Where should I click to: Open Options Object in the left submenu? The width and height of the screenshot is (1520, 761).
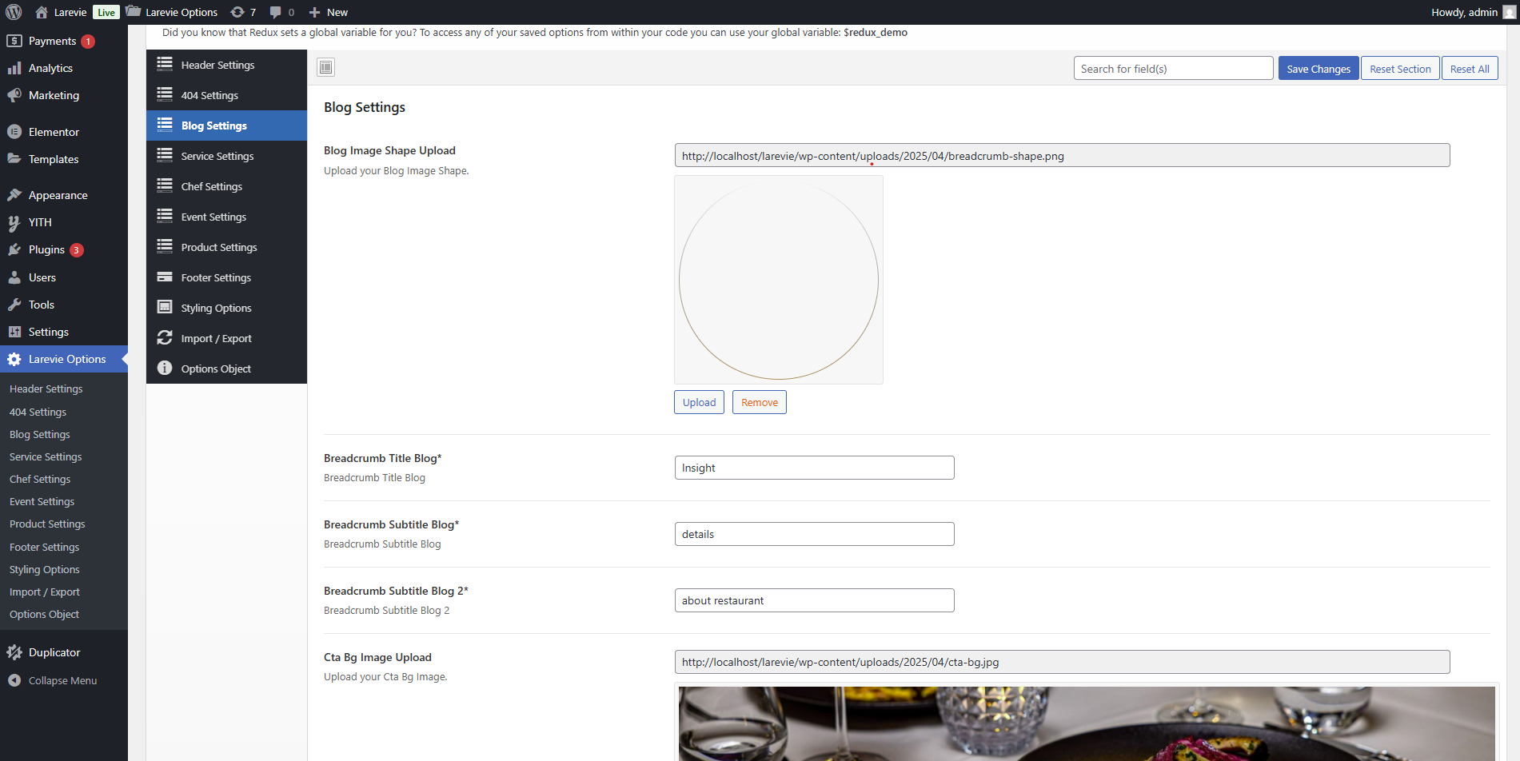click(x=44, y=614)
